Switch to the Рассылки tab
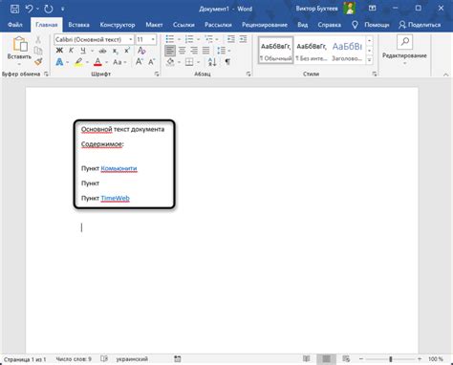 [x=218, y=25]
